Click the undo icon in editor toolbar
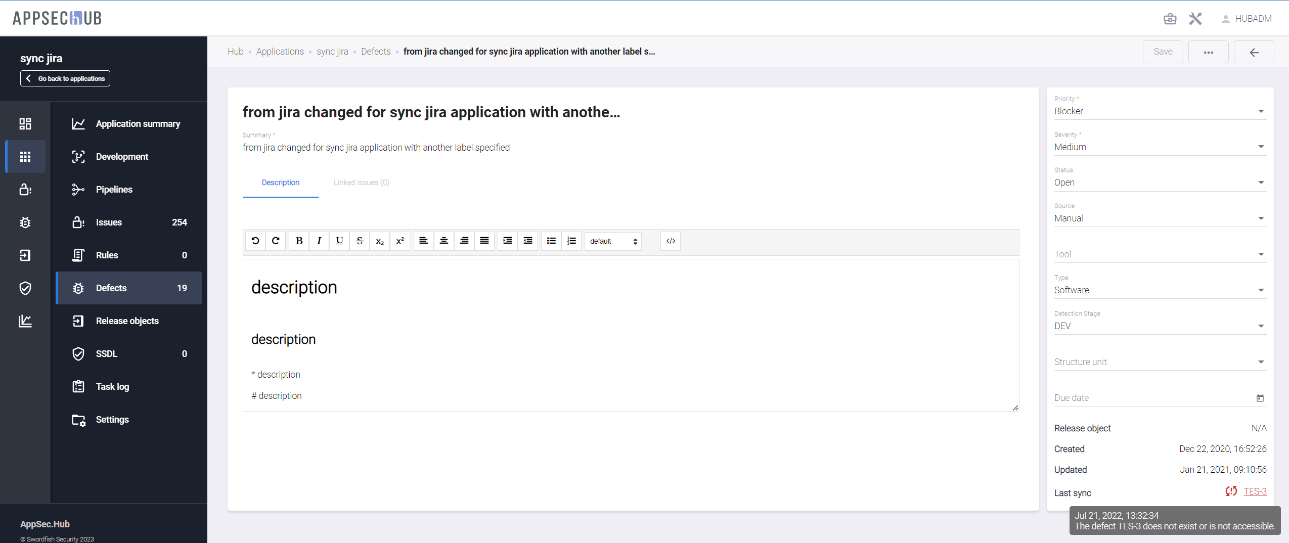This screenshot has height=543, width=1289. click(x=255, y=241)
